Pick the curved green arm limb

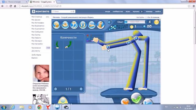point(68,45)
